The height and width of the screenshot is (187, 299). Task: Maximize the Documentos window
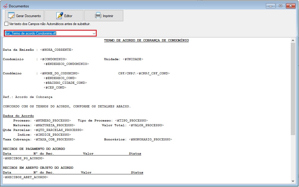(280, 6)
